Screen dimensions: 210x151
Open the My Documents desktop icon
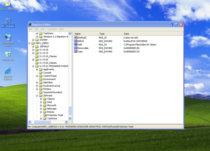[x=8, y=5]
